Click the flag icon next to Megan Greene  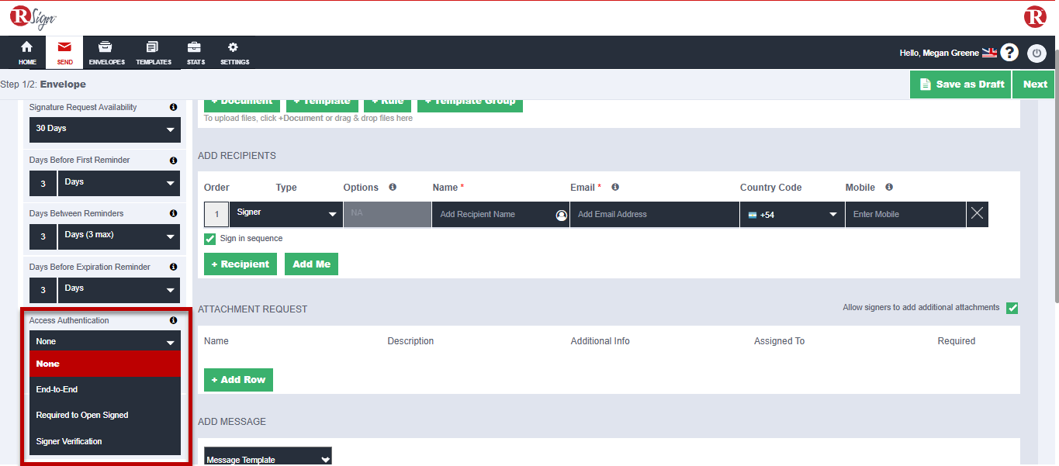pyautogui.click(x=988, y=52)
